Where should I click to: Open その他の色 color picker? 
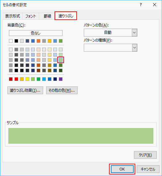coord(62,90)
